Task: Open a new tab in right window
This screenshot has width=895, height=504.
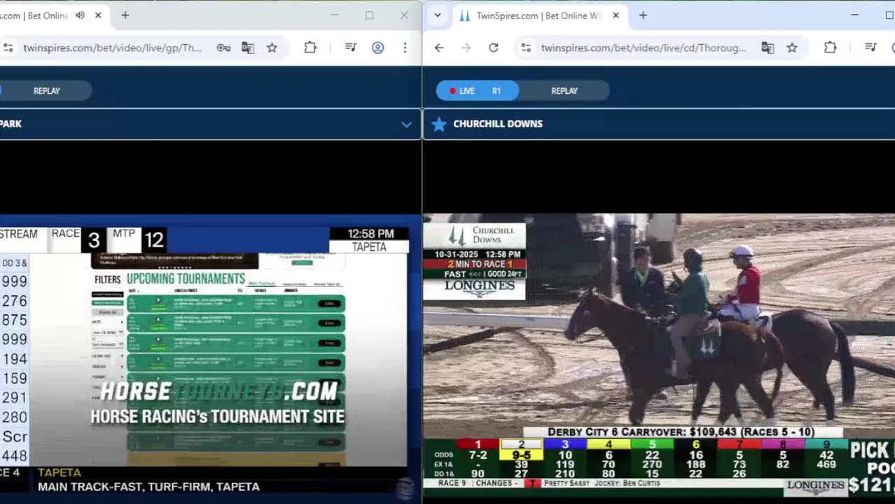Action: coord(643,15)
